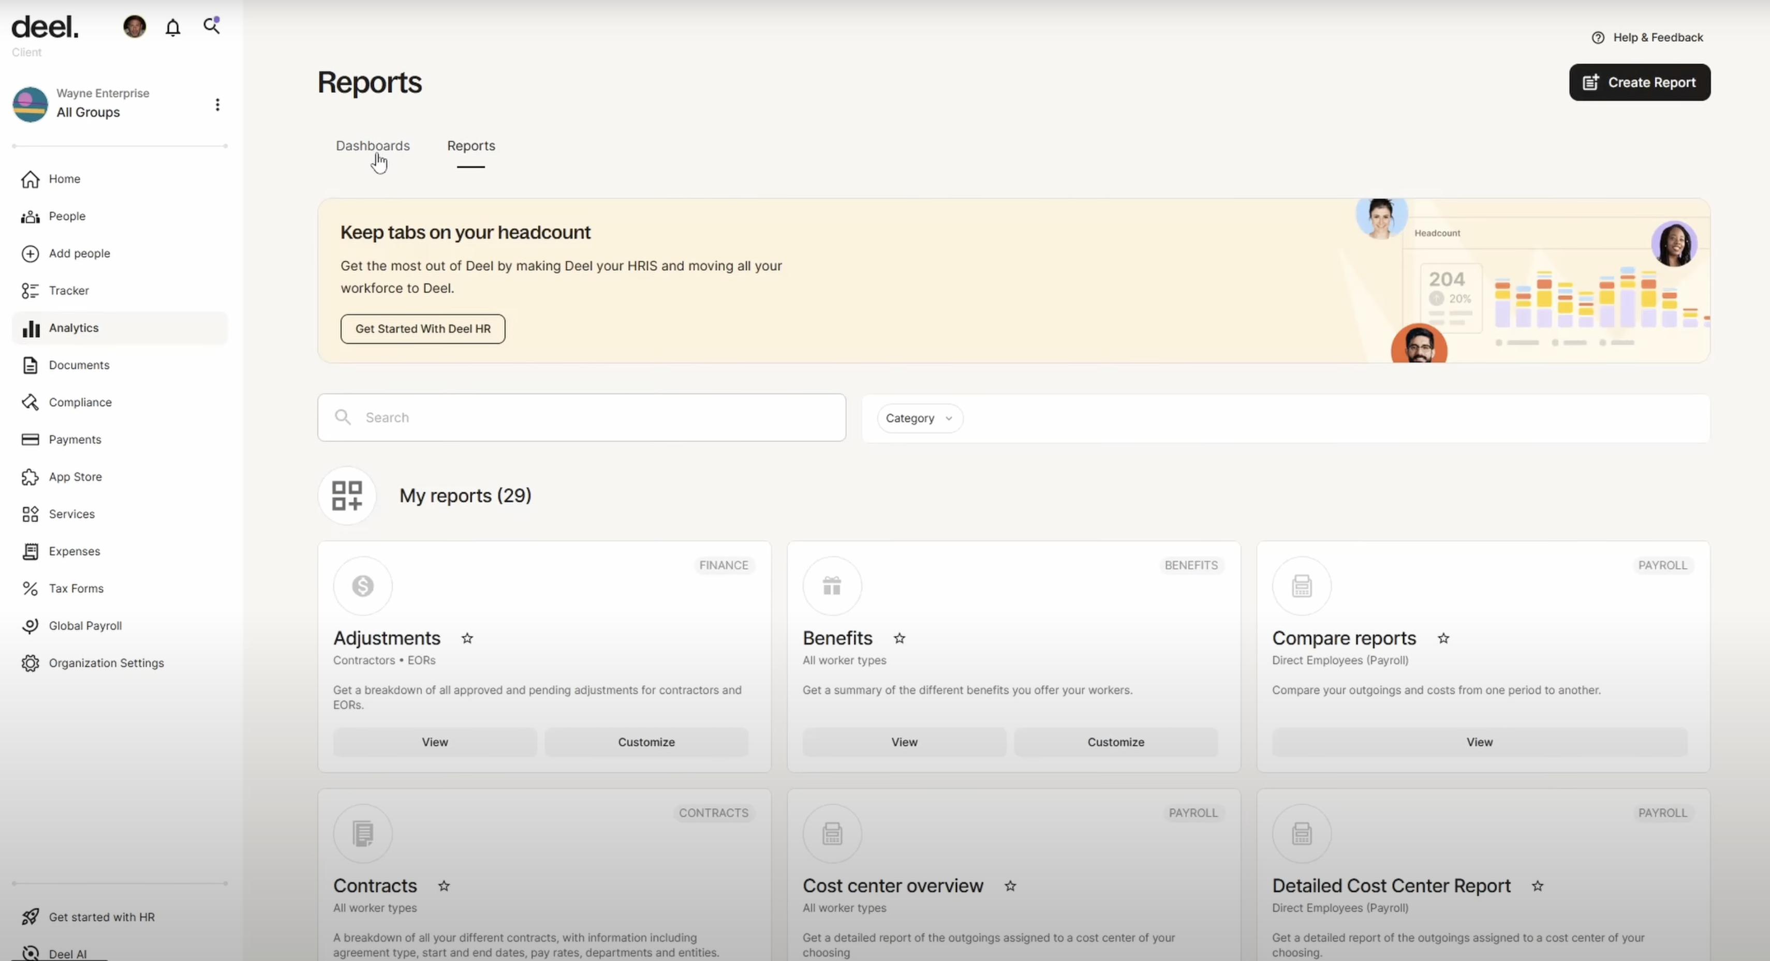Open organization three-dot menu beside All Groups
1770x961 pixels.
click(217, 104)
